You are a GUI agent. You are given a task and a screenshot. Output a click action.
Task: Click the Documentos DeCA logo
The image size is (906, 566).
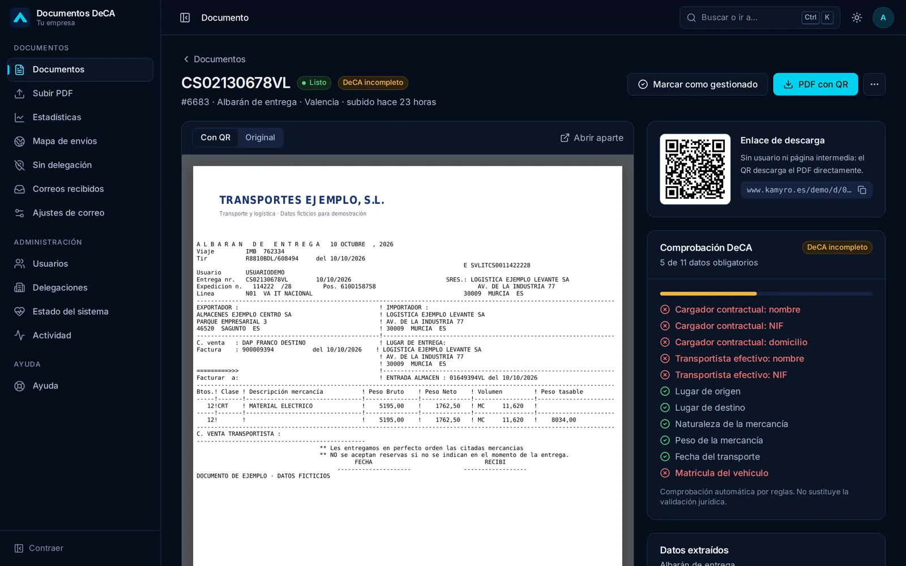[x=20, y=18]
